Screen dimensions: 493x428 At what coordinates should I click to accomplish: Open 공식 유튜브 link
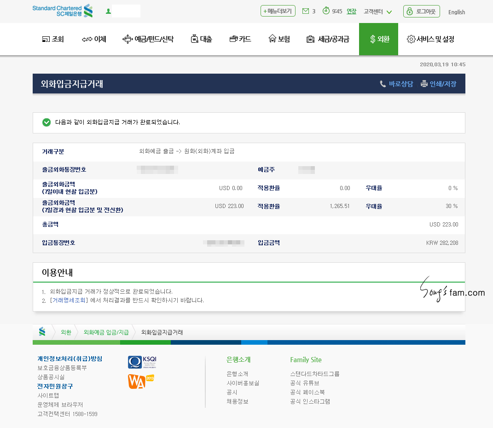305,383
